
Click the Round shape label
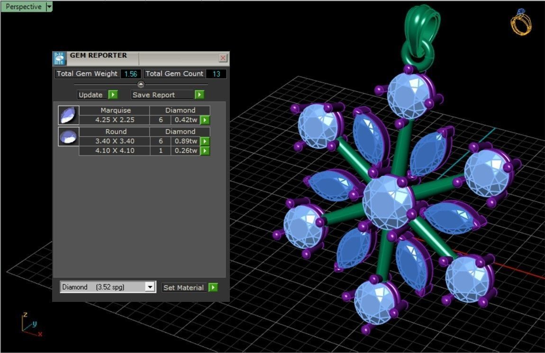click(x=116, y=132)
